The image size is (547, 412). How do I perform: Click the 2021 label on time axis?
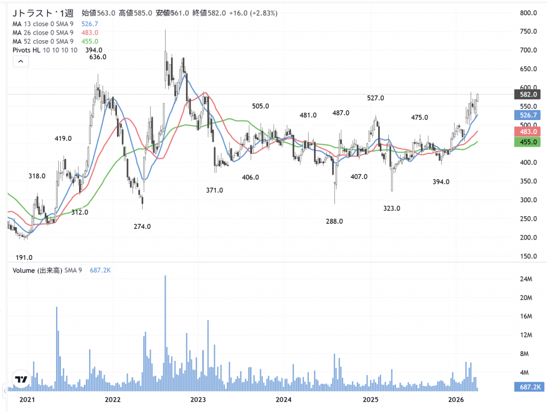(x=26, y=400)
